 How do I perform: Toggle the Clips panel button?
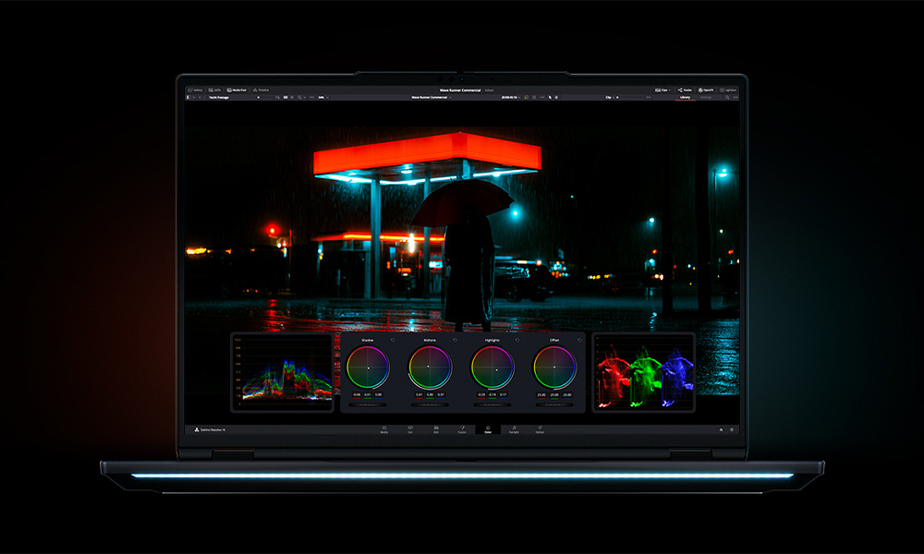(x=663, y=90)
